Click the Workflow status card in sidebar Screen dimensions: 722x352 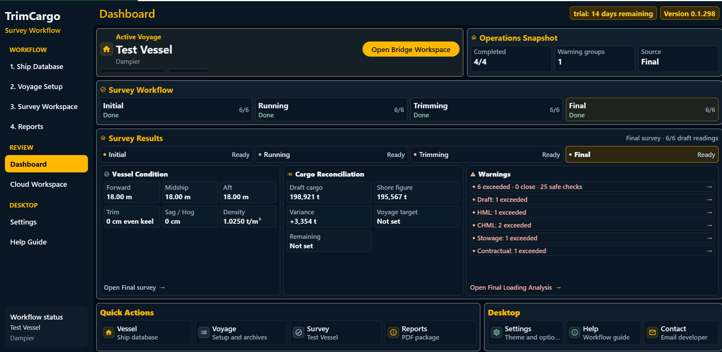coord(46,327)
